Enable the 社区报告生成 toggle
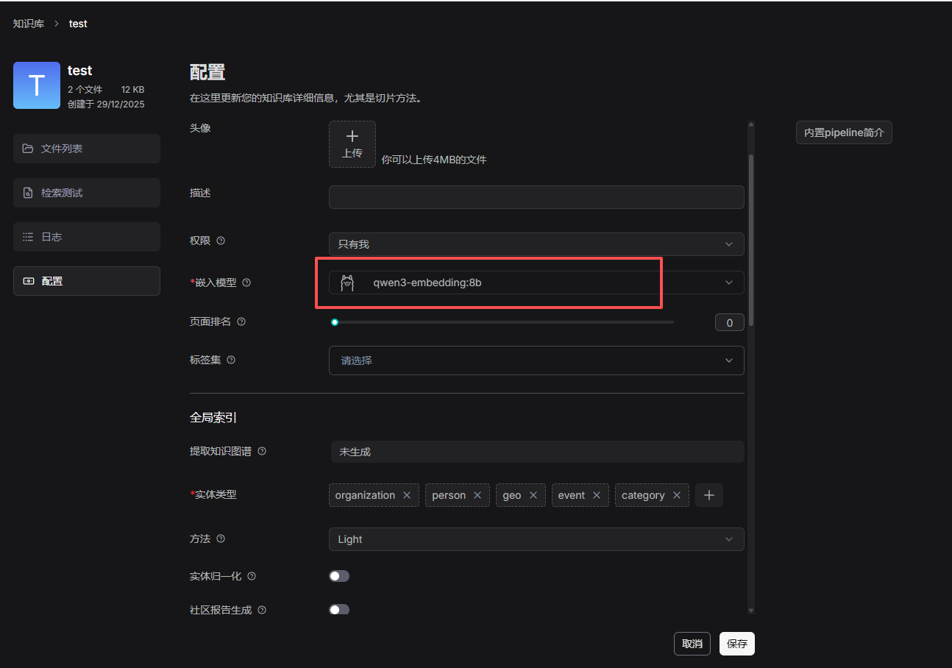Viewport: 952px width, 668px height. click(x=339, y=609)
